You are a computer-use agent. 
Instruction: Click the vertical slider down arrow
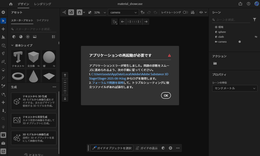coord(65,99)
